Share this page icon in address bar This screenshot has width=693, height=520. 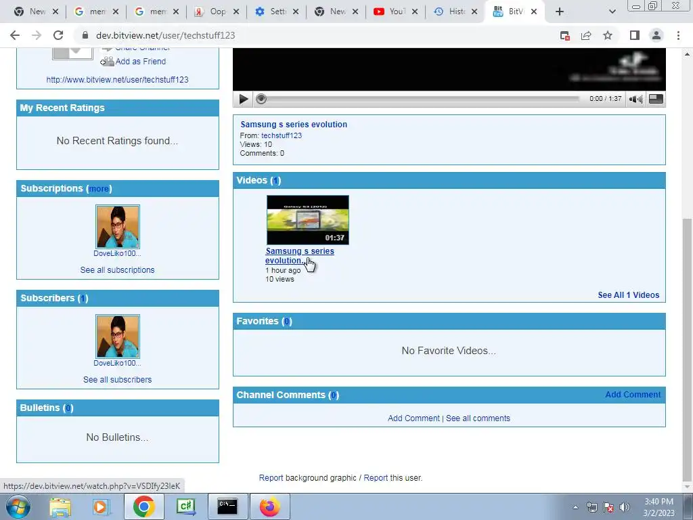[586, 35]
